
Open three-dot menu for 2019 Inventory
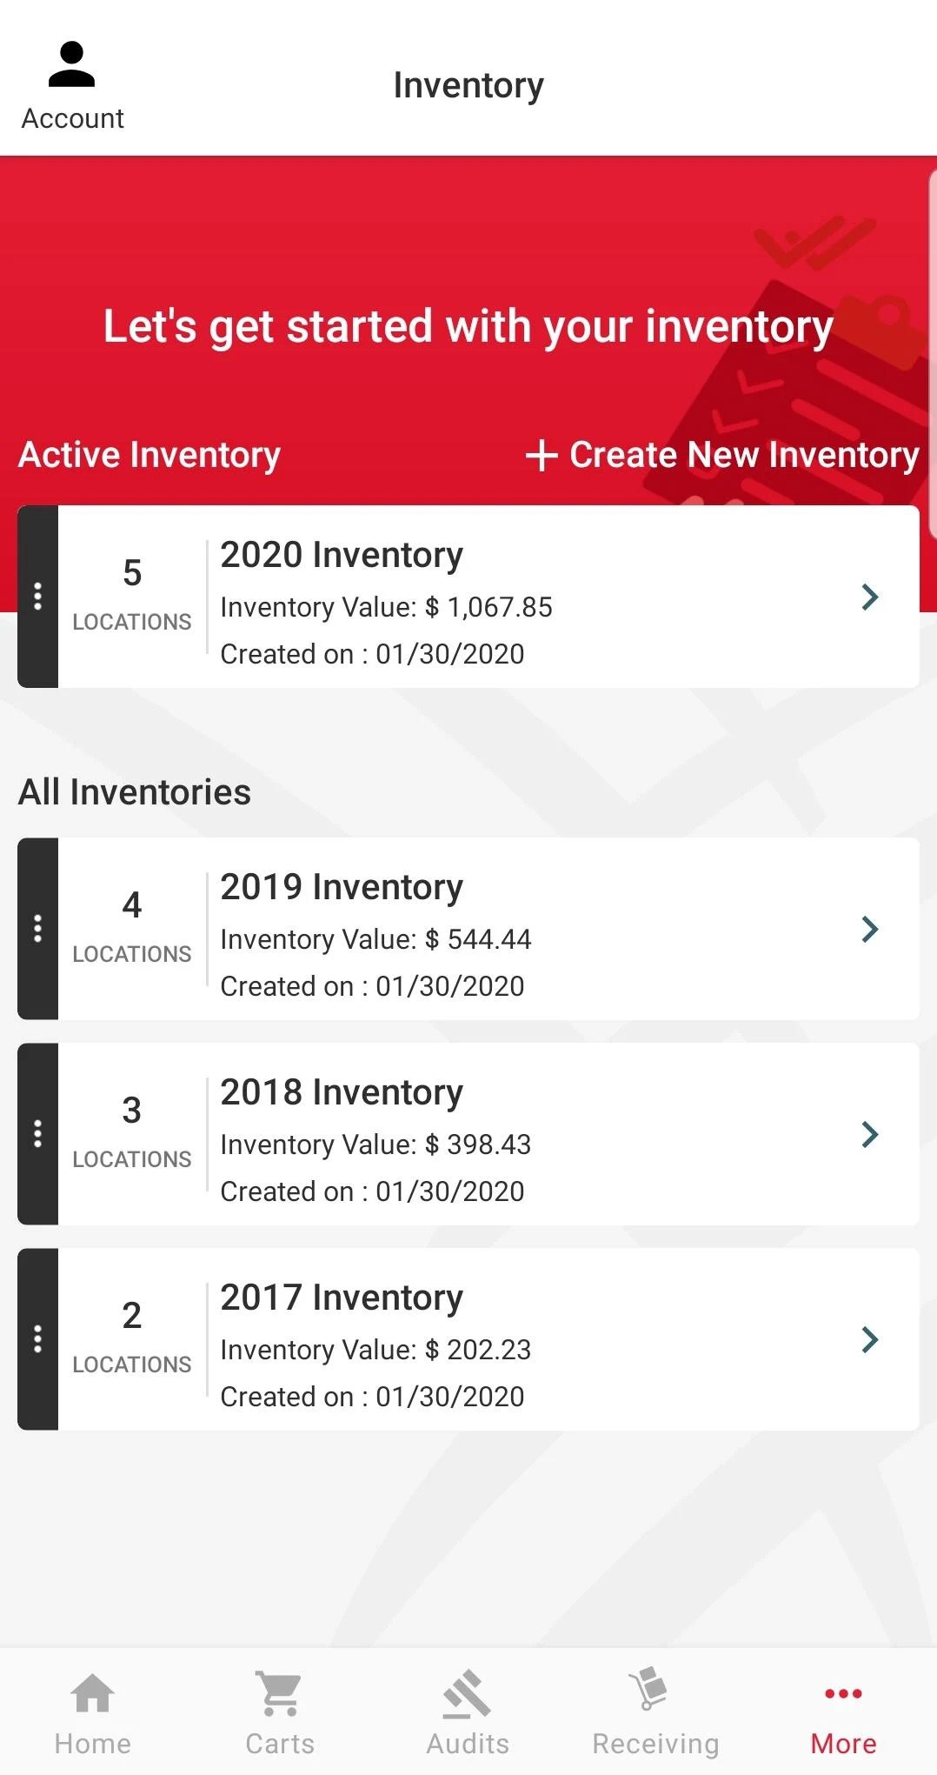37,929
